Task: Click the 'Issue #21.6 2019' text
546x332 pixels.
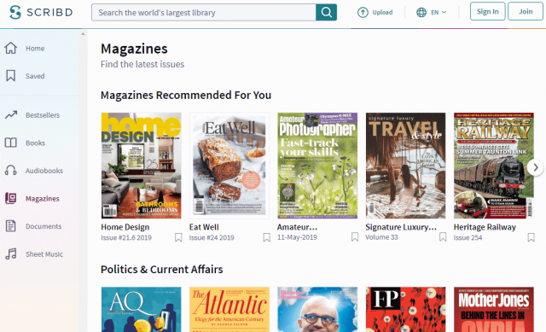Action: click(126, 237)
